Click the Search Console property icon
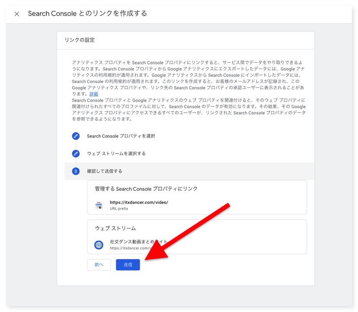The width and height of the screenshot is (358, 312). click(x=99, y=205)
